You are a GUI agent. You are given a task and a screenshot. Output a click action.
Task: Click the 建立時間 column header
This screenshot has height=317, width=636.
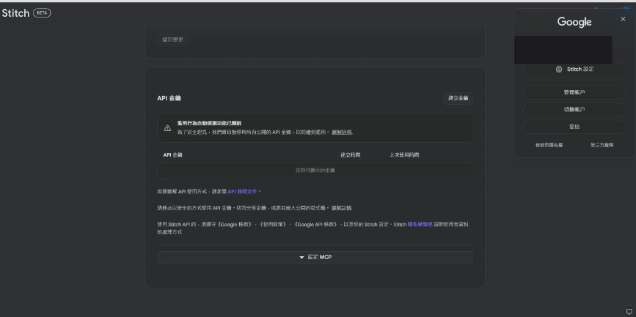point(350,155)
